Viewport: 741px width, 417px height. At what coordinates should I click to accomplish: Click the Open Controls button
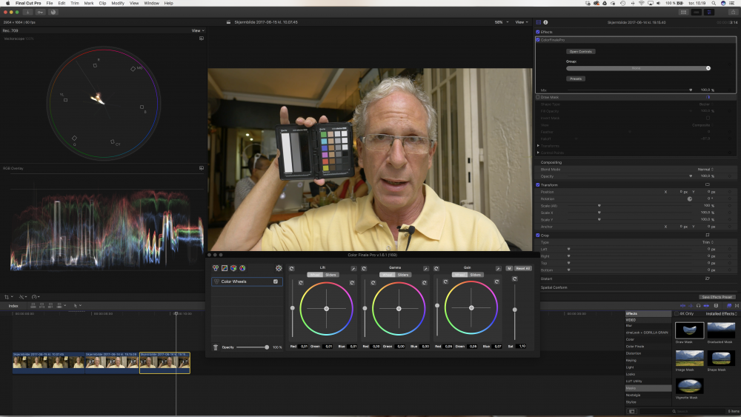tap(581, 51)
